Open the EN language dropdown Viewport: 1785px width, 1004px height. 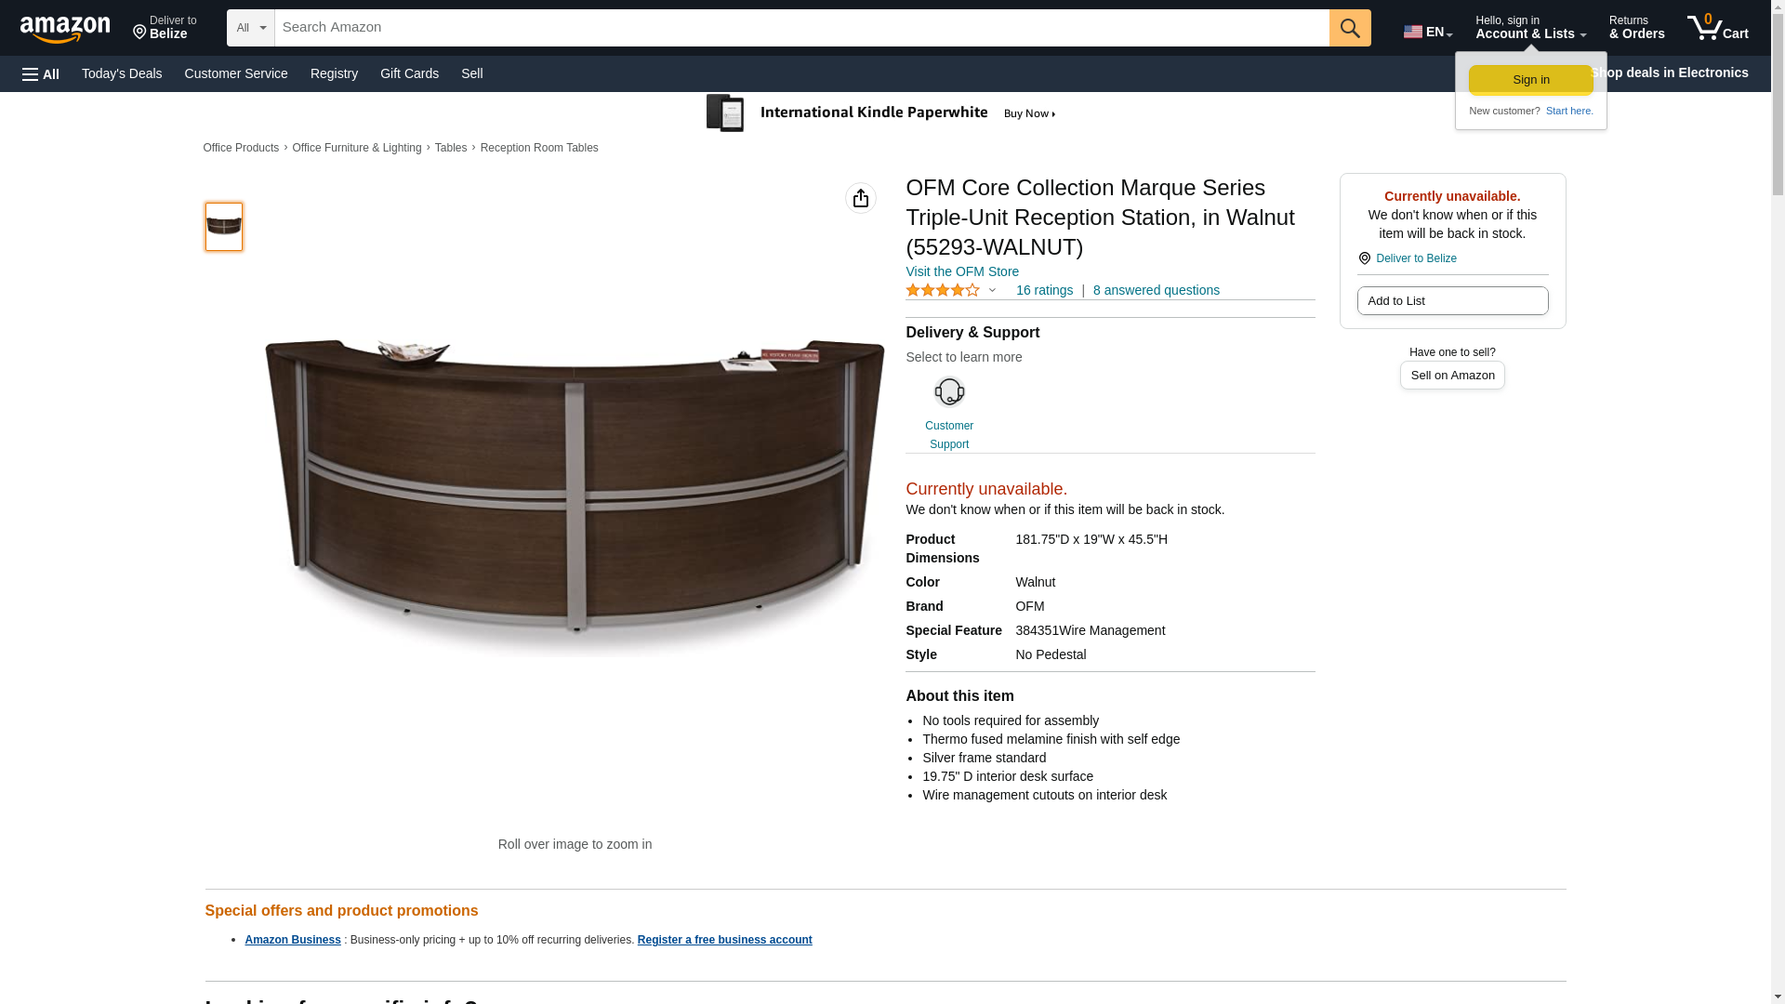point(1427,31)
